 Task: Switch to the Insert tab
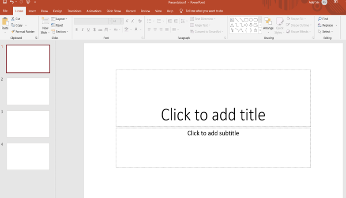[x=32, y=11]
